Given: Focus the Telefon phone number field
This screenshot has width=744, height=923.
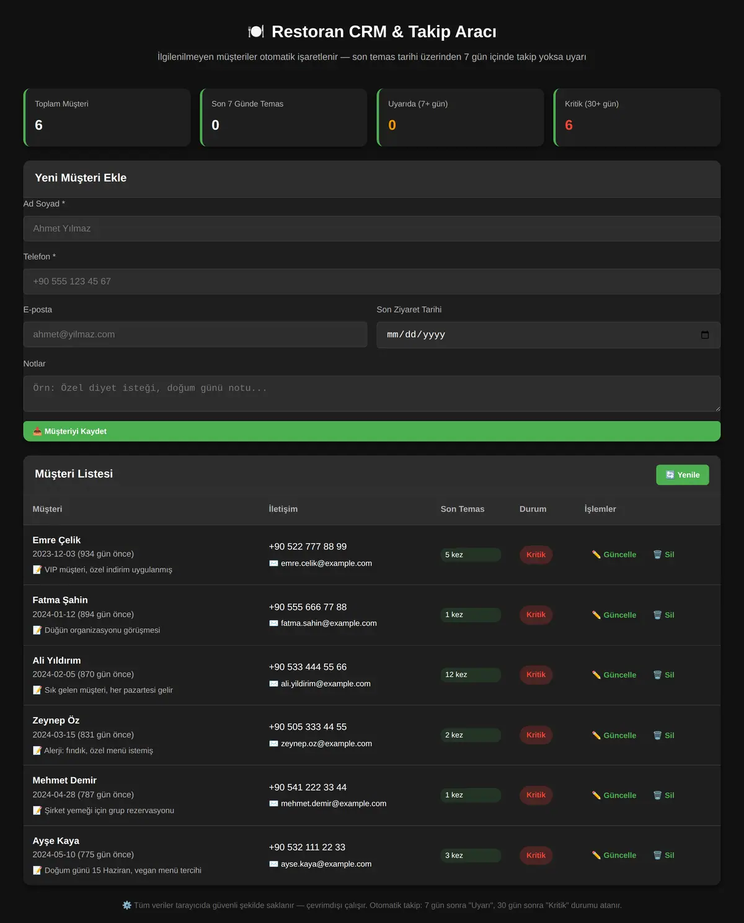Looking at the screenshot, I should 372,282.
